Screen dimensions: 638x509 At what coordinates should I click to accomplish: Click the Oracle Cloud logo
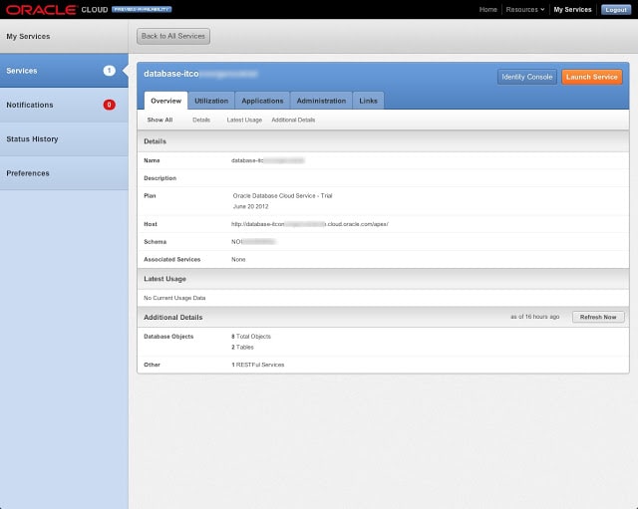coord(57,9)
